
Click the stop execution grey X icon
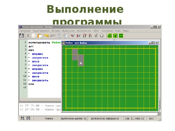102,36
